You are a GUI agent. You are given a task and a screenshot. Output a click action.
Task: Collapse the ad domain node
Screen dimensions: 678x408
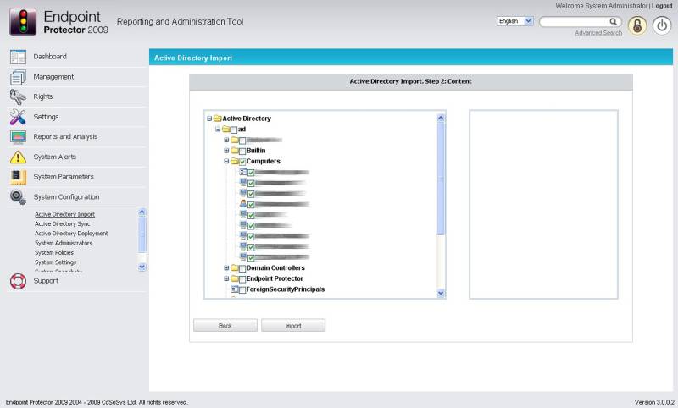(x=218, y=130)
